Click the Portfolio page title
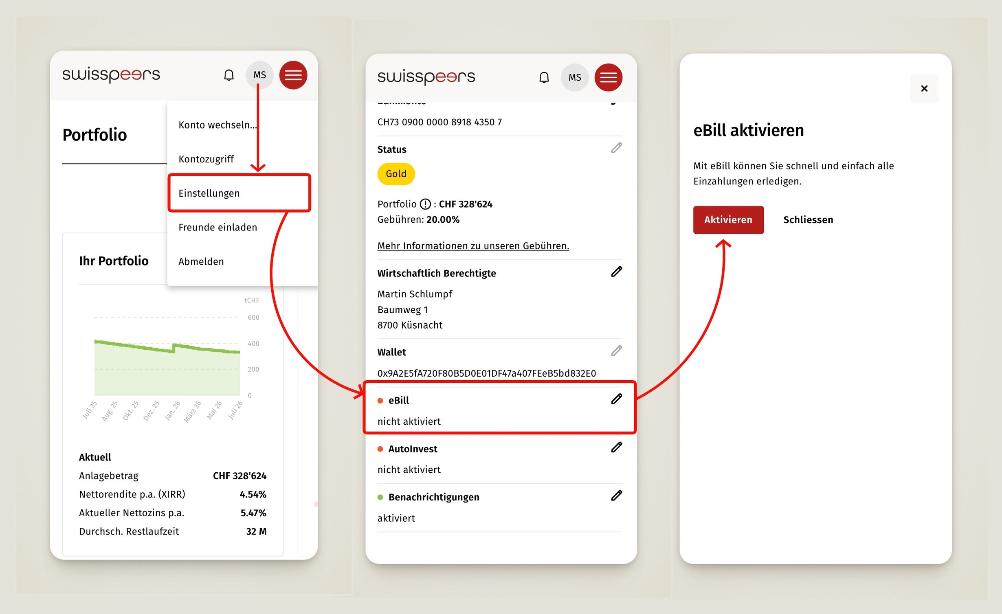 [x=94, y=135]
